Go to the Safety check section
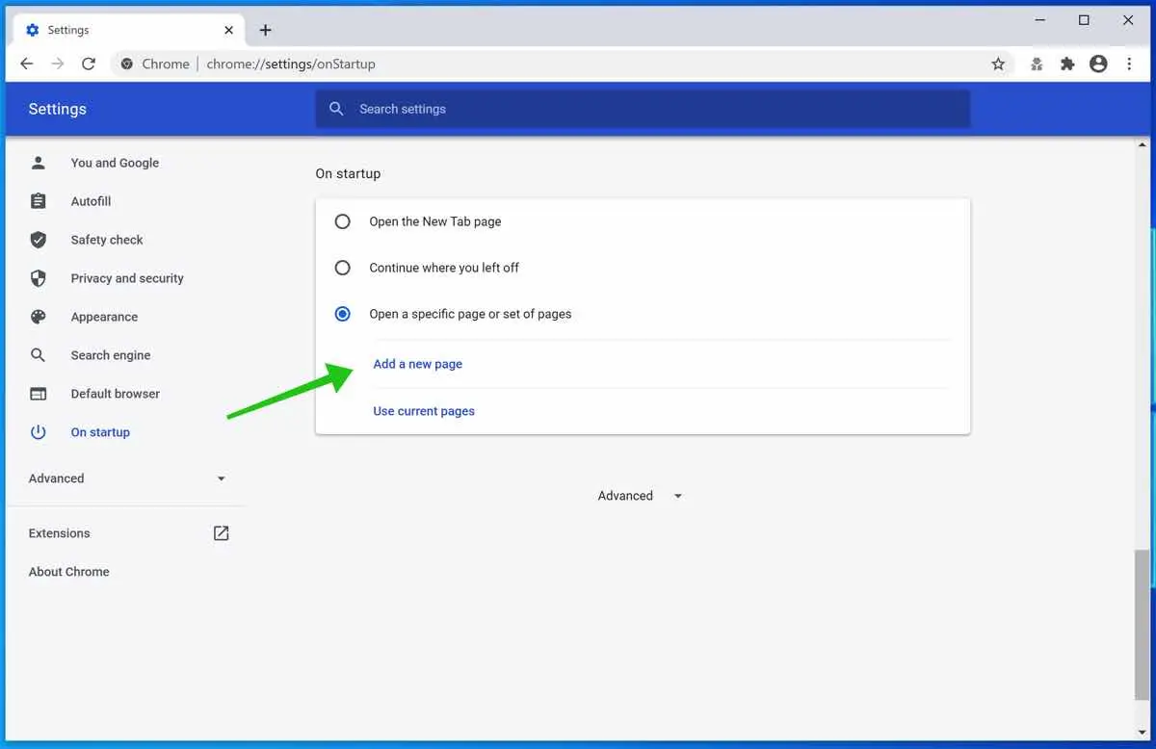 (x=107, y=240)
